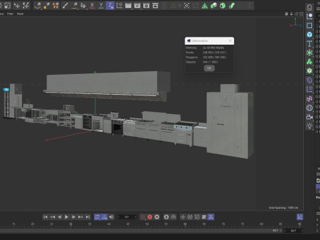Screen dimensions: 320x240
Task: Click the keyframe selection circle icon
Action: [157, 217]
